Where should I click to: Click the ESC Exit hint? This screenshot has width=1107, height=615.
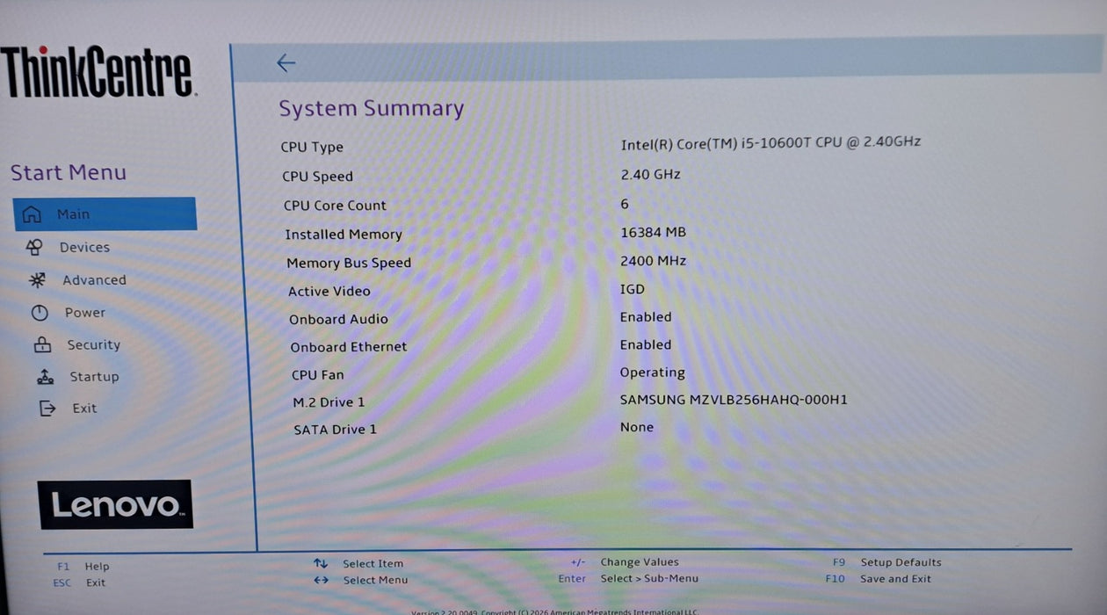point(79,582)
